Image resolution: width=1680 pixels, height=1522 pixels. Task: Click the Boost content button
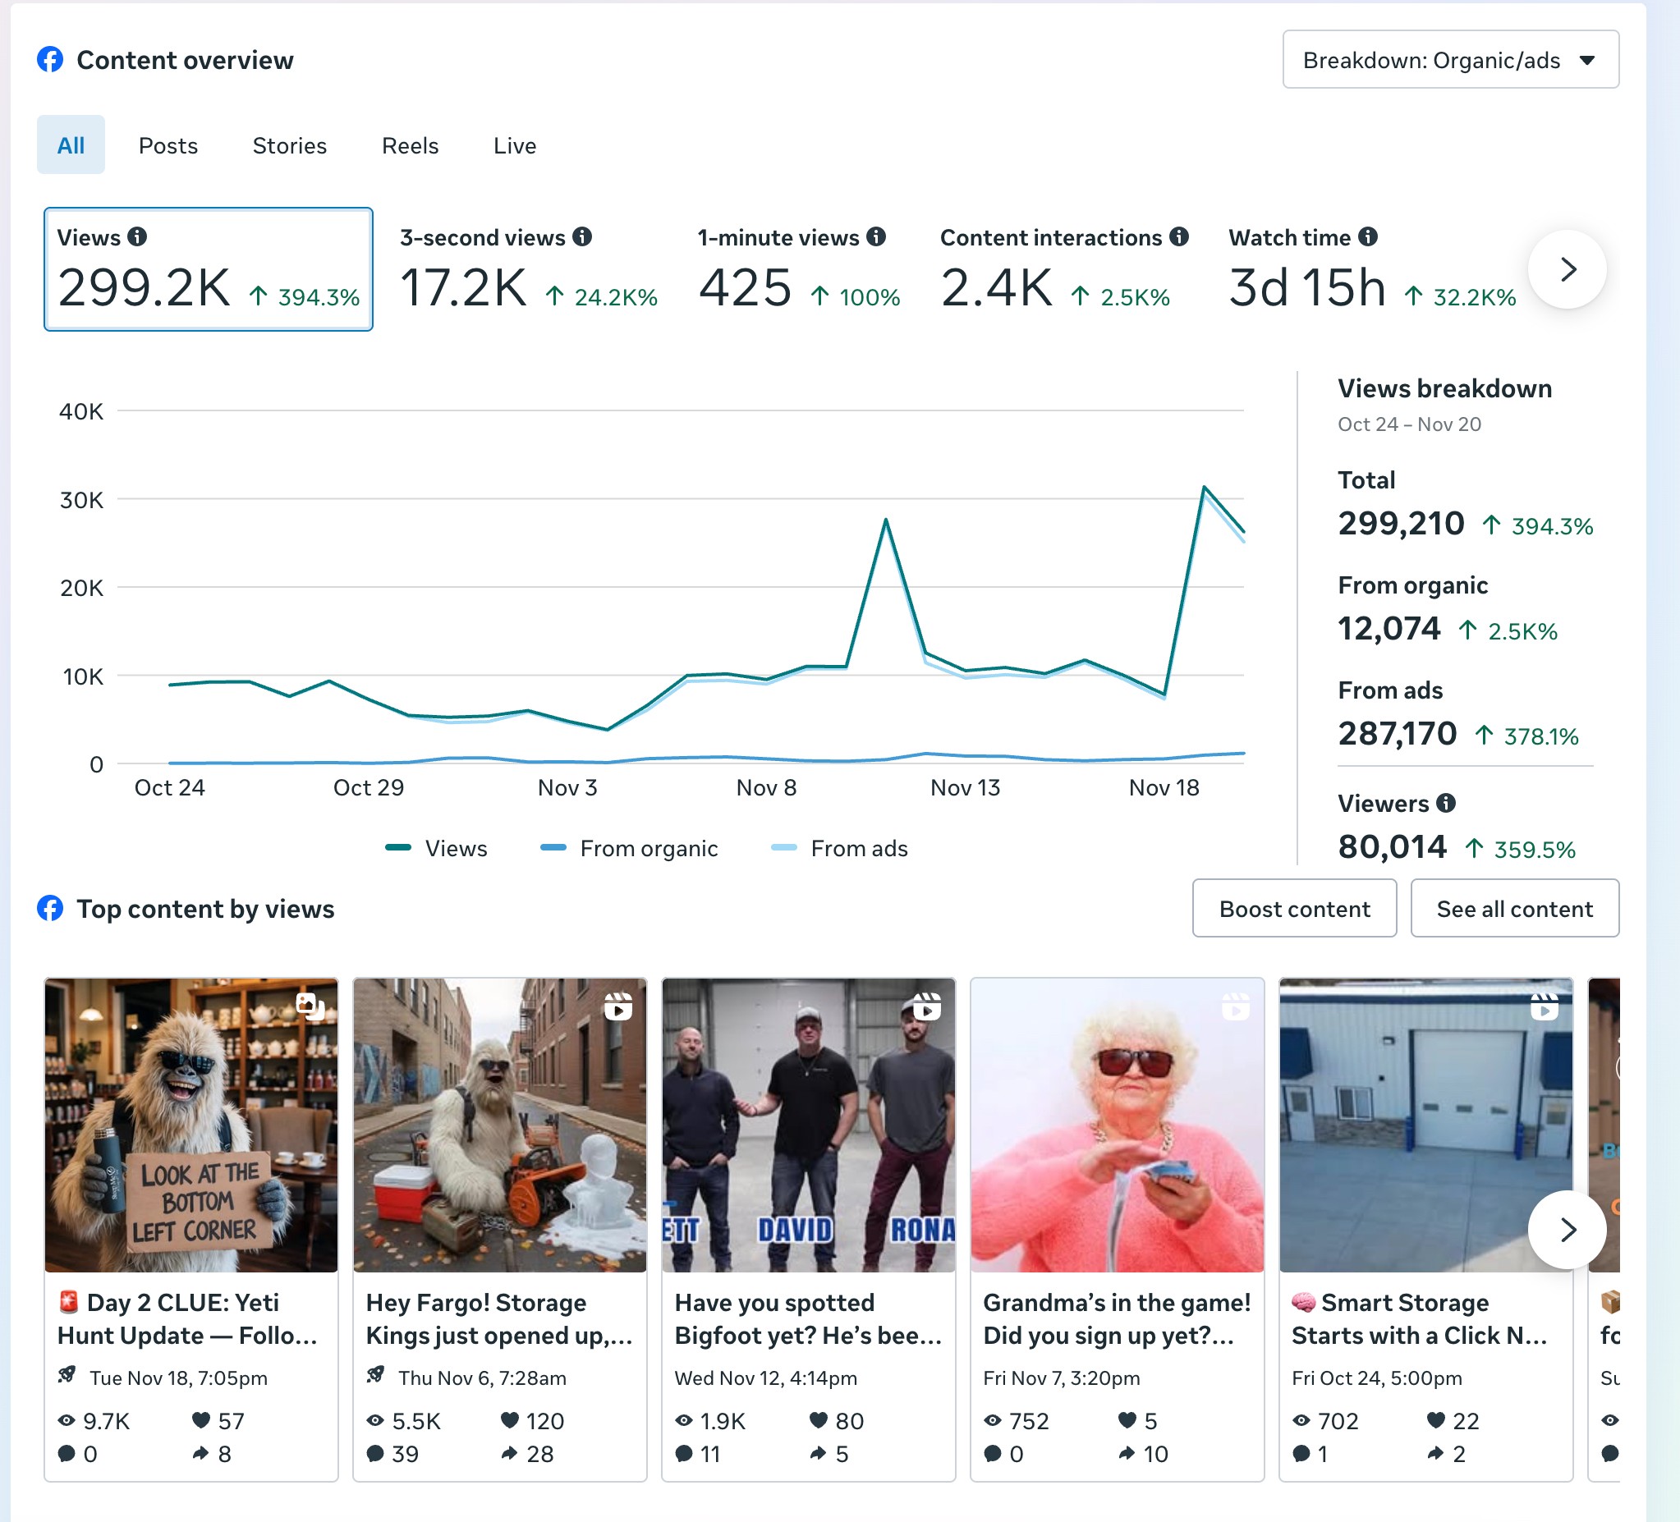point(1294,908)
